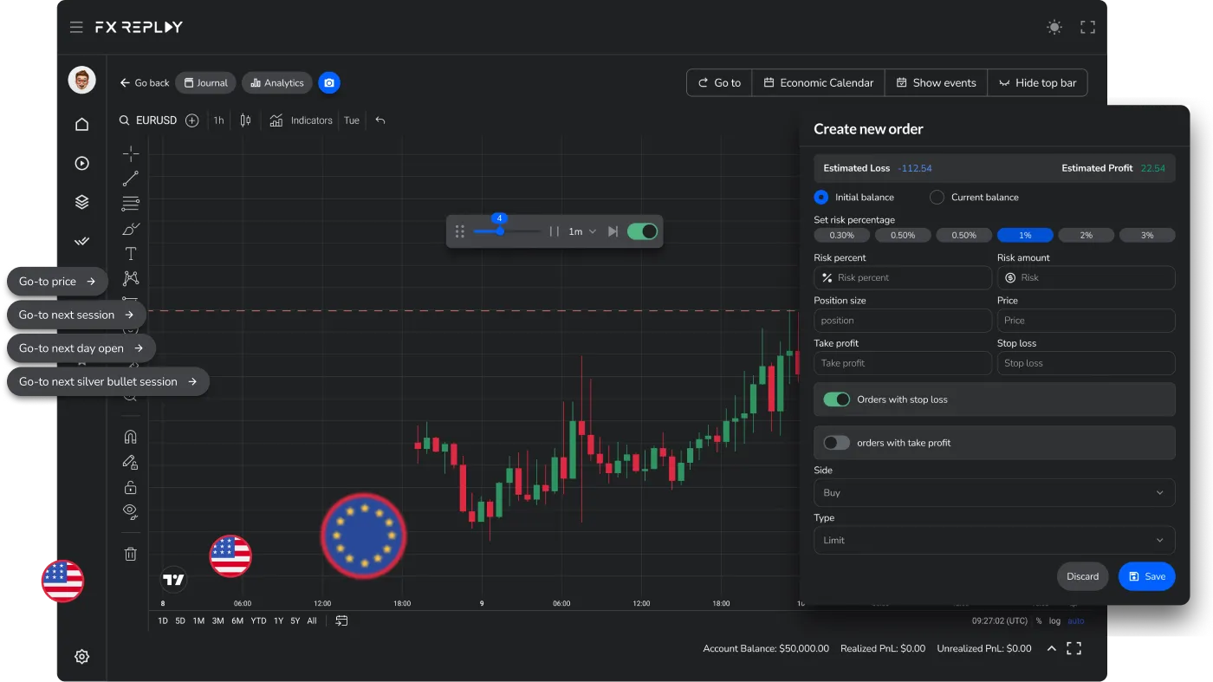Save the new order
Image resolution: width=1213 pixels, height=682 pixels.
pyautogui.click(x=1146, y=576)
